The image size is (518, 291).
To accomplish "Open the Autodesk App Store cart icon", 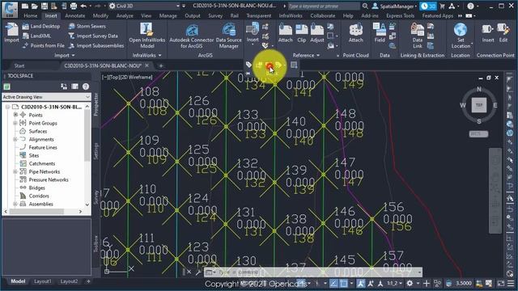I will [x=443, y=6].
